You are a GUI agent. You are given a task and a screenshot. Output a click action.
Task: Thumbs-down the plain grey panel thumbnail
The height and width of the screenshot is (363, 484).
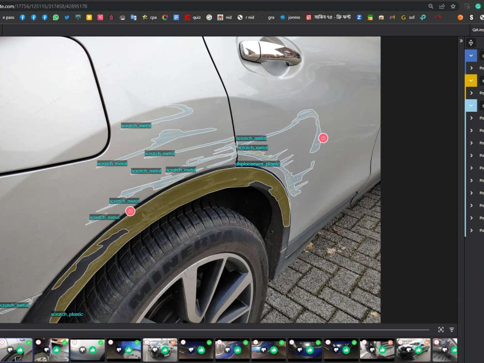[82, 350]
